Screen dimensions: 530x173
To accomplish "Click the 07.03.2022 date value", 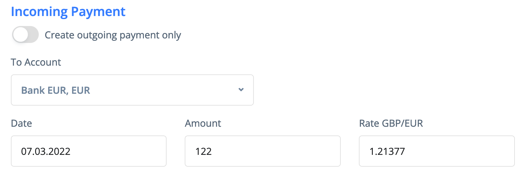I will pyautogui.click(x=46, y=151).
